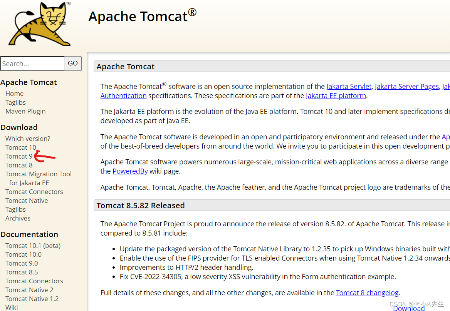Open Tomcat Connectors under Download section

(34, 192)
